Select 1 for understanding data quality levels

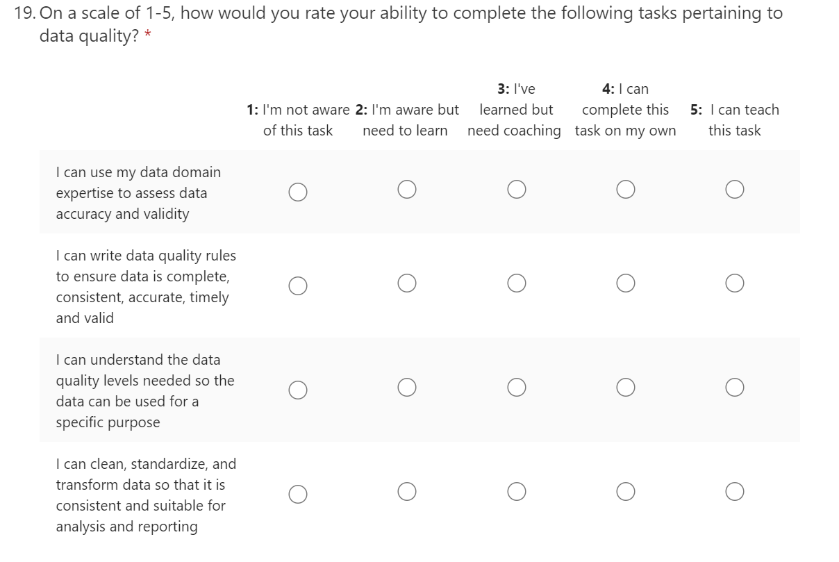(298, 390)
